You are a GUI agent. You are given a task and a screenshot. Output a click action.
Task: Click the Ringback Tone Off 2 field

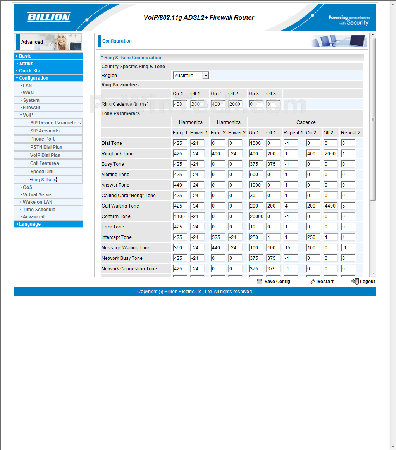[x=331, y=153]
